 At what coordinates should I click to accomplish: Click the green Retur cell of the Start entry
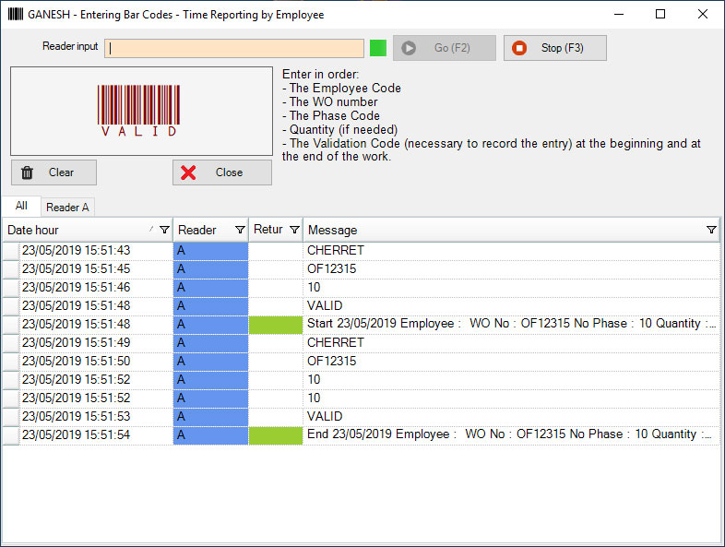(x=275, y=325)
